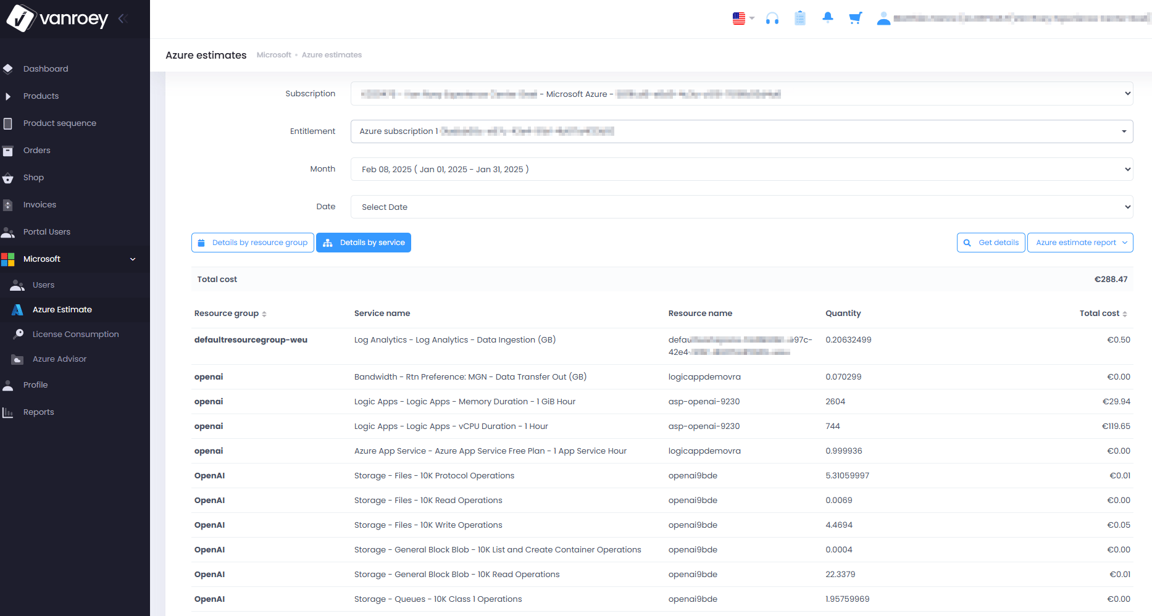
Task: Click the Microsoft four-color logo icon
Action: [x=8, y=259]
